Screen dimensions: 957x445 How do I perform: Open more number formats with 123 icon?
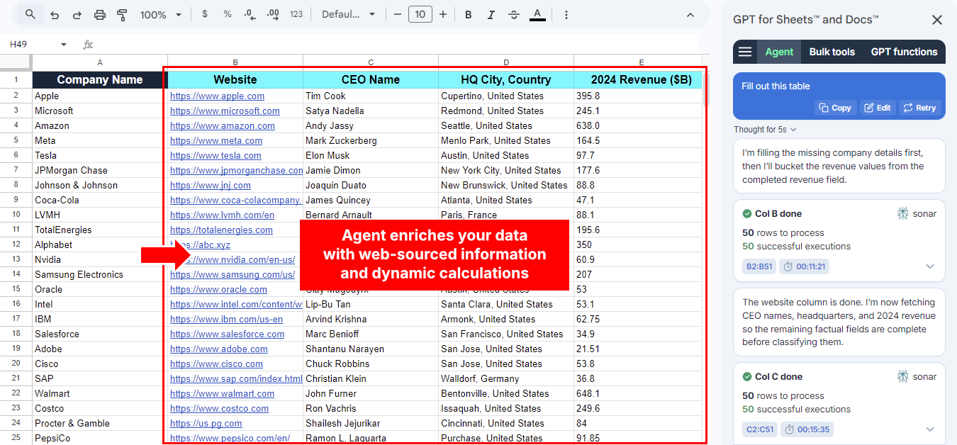pos(296,13)
